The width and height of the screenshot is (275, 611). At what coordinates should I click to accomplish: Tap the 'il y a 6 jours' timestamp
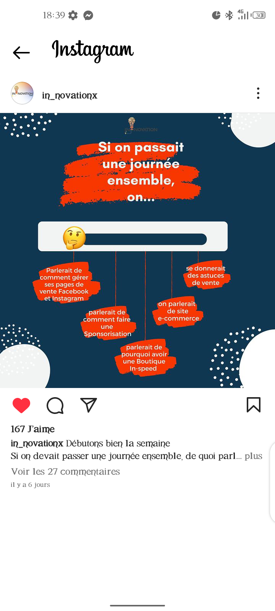tap(30, 485)
